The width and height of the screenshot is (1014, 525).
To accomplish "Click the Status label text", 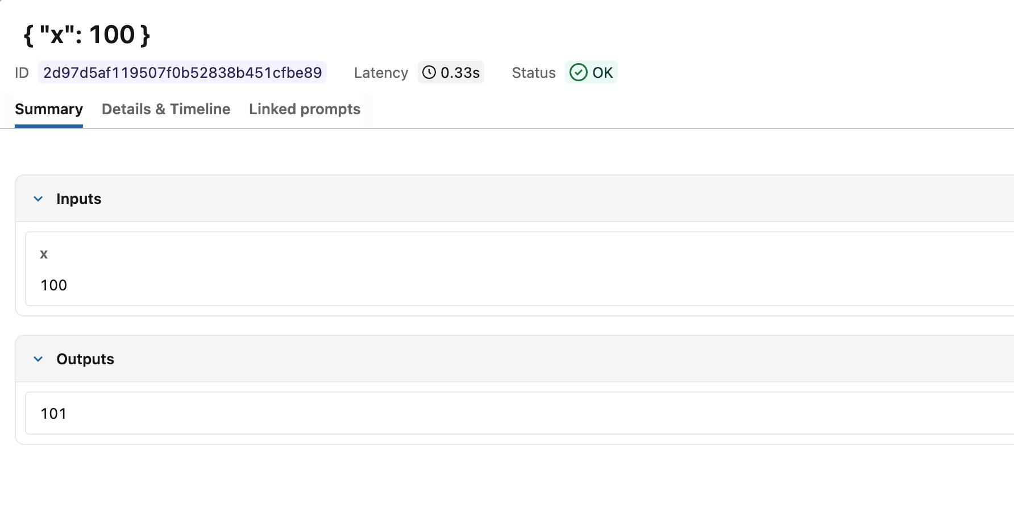I will (533, 72).
